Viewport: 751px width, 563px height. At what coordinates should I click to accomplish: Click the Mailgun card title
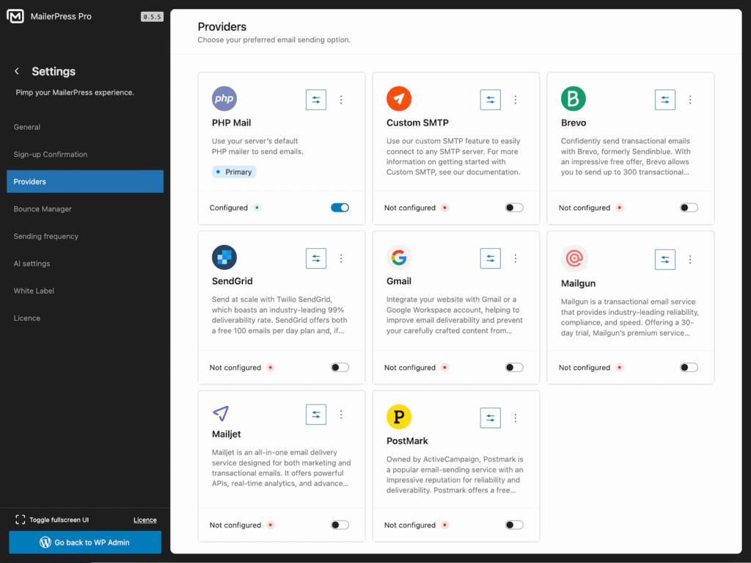(x=578, y=283)
